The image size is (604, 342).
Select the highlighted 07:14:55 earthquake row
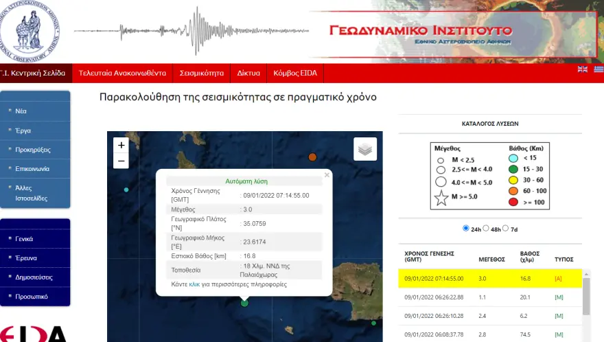click(490, 279)
